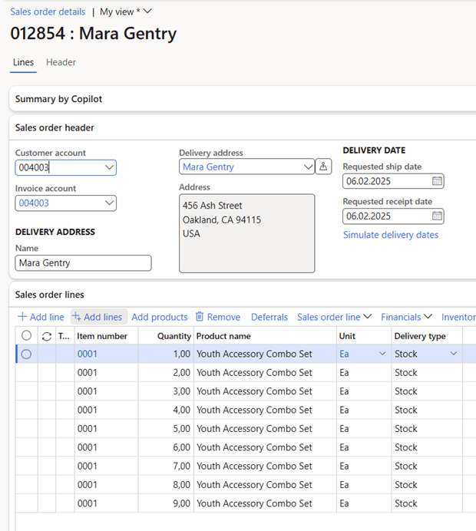Toggle select-all circle in grid header
The image size is (476, 531).
click(x=27, y=336)
